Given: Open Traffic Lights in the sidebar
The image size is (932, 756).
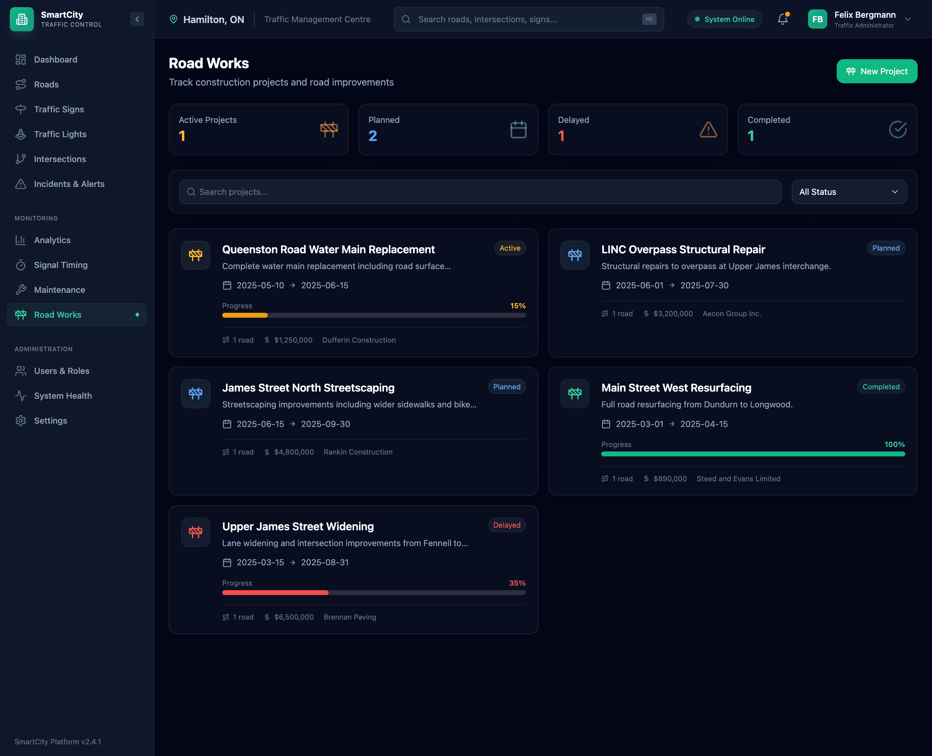Looking at the screenshot, I should pyautogui.click(x=60, y=134).
